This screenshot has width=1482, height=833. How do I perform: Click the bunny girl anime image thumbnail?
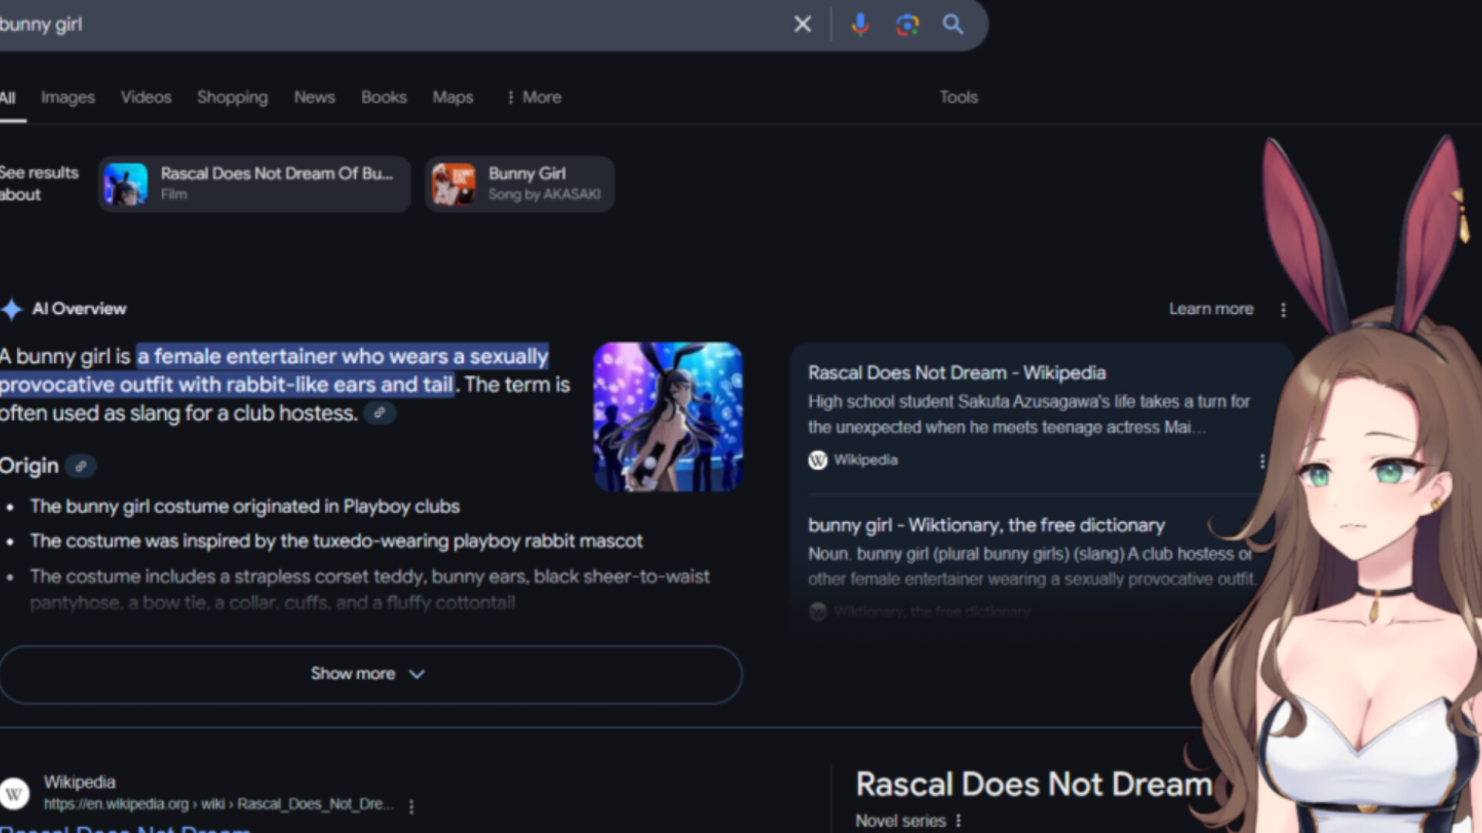coord(668,416)
